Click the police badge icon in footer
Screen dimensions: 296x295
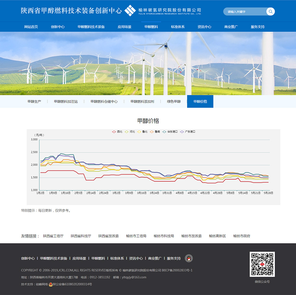click(51, 284)
